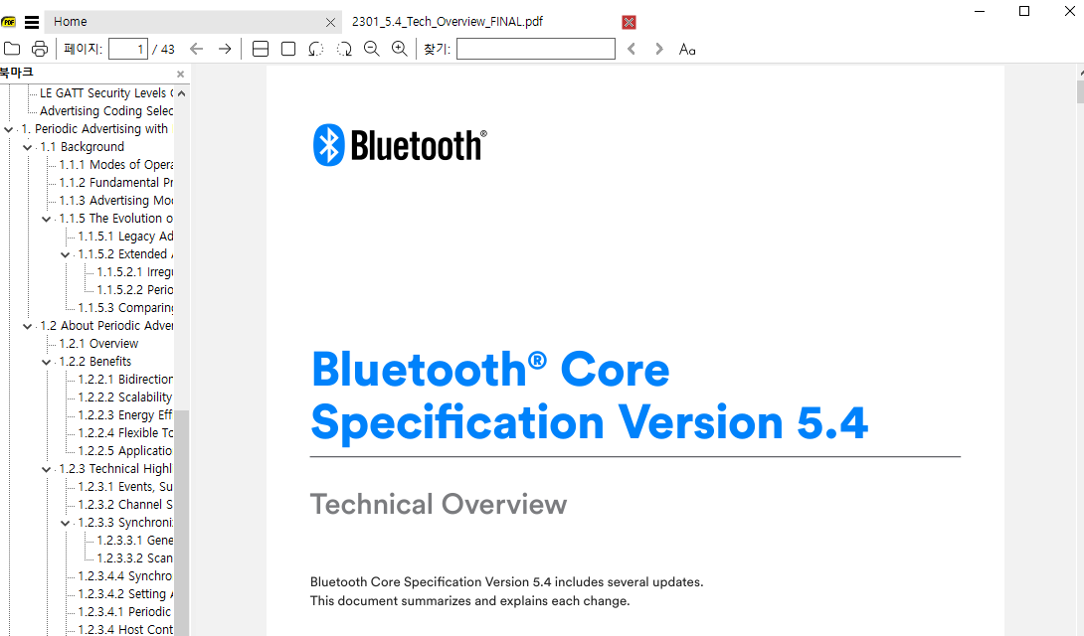
Task: Go to next page arrow
Action: 225,49
